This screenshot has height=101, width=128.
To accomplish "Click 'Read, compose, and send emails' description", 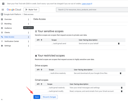I will point(92,91).
